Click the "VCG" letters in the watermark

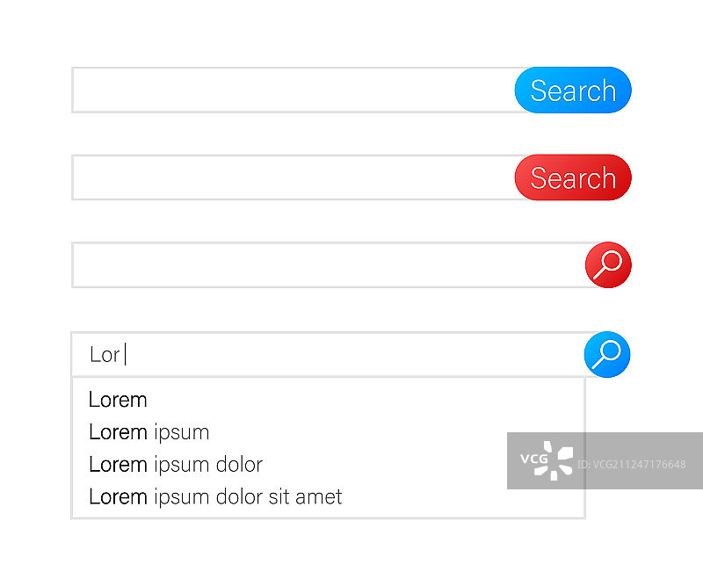tap(533, 460)
